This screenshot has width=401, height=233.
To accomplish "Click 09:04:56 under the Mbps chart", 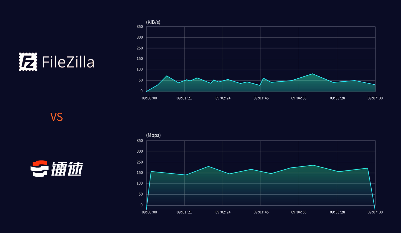I will [299, 212].
